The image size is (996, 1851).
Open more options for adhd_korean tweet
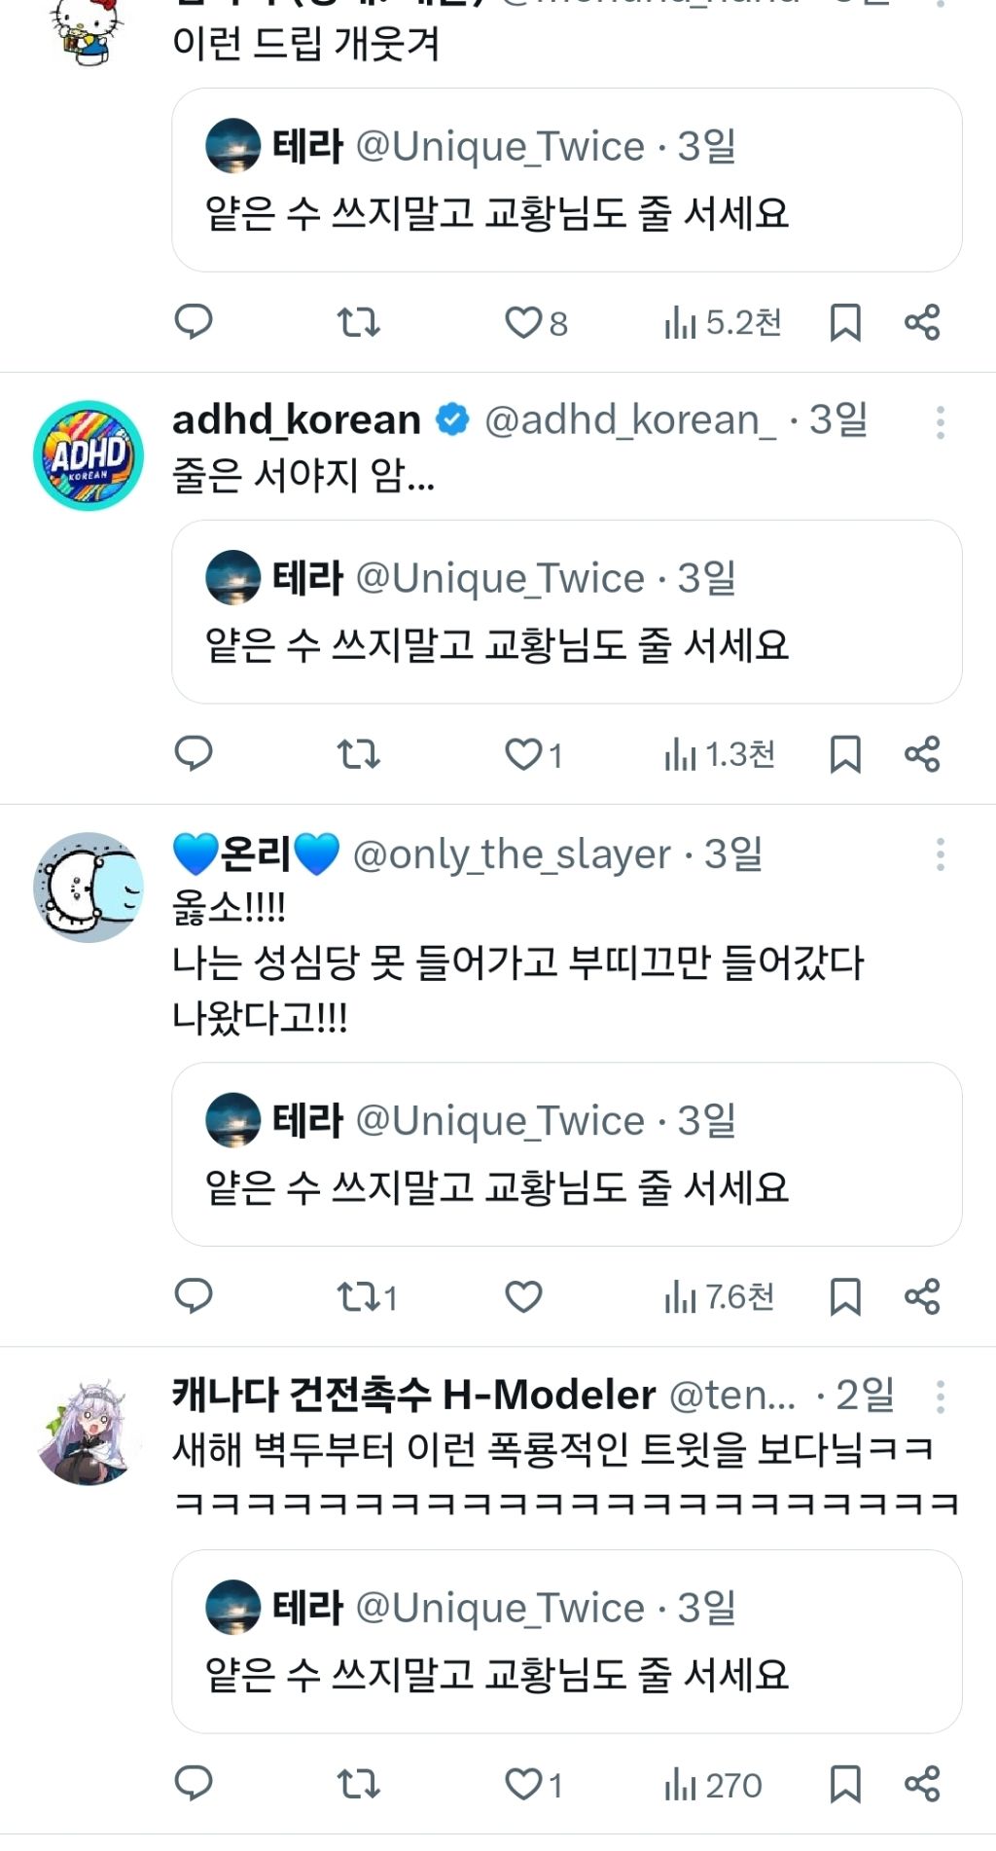(940, 422)
